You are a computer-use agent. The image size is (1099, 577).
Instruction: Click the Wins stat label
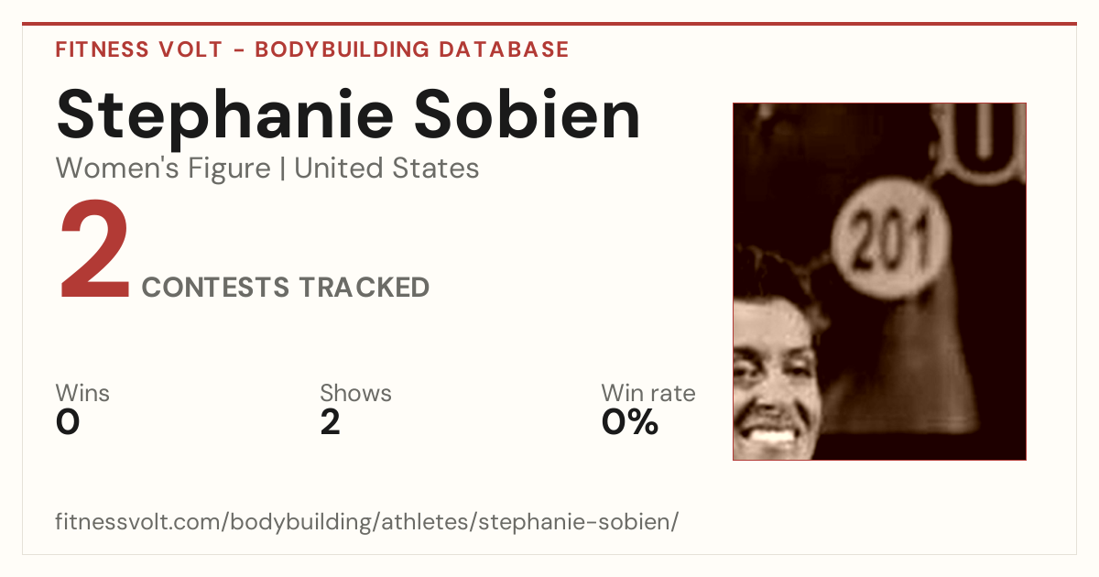click(82, 394)
